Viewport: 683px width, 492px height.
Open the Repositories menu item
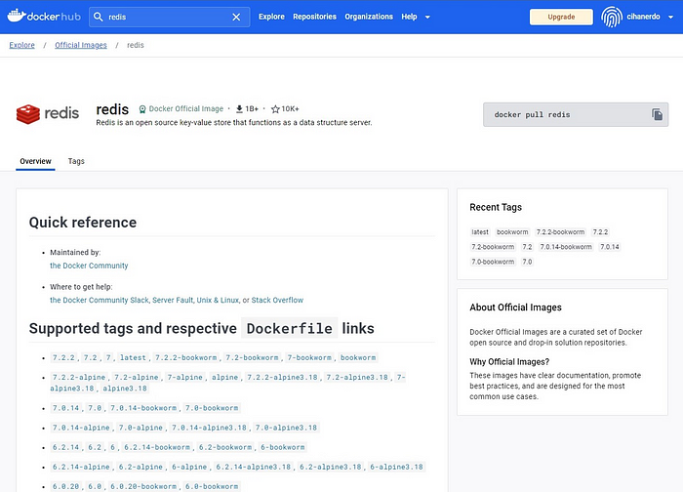314,17
